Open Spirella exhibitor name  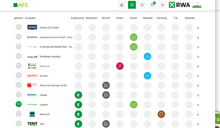point(44,76)
